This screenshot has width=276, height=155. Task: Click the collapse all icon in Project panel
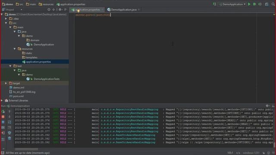pyautogui.click(x=53, y=9)
